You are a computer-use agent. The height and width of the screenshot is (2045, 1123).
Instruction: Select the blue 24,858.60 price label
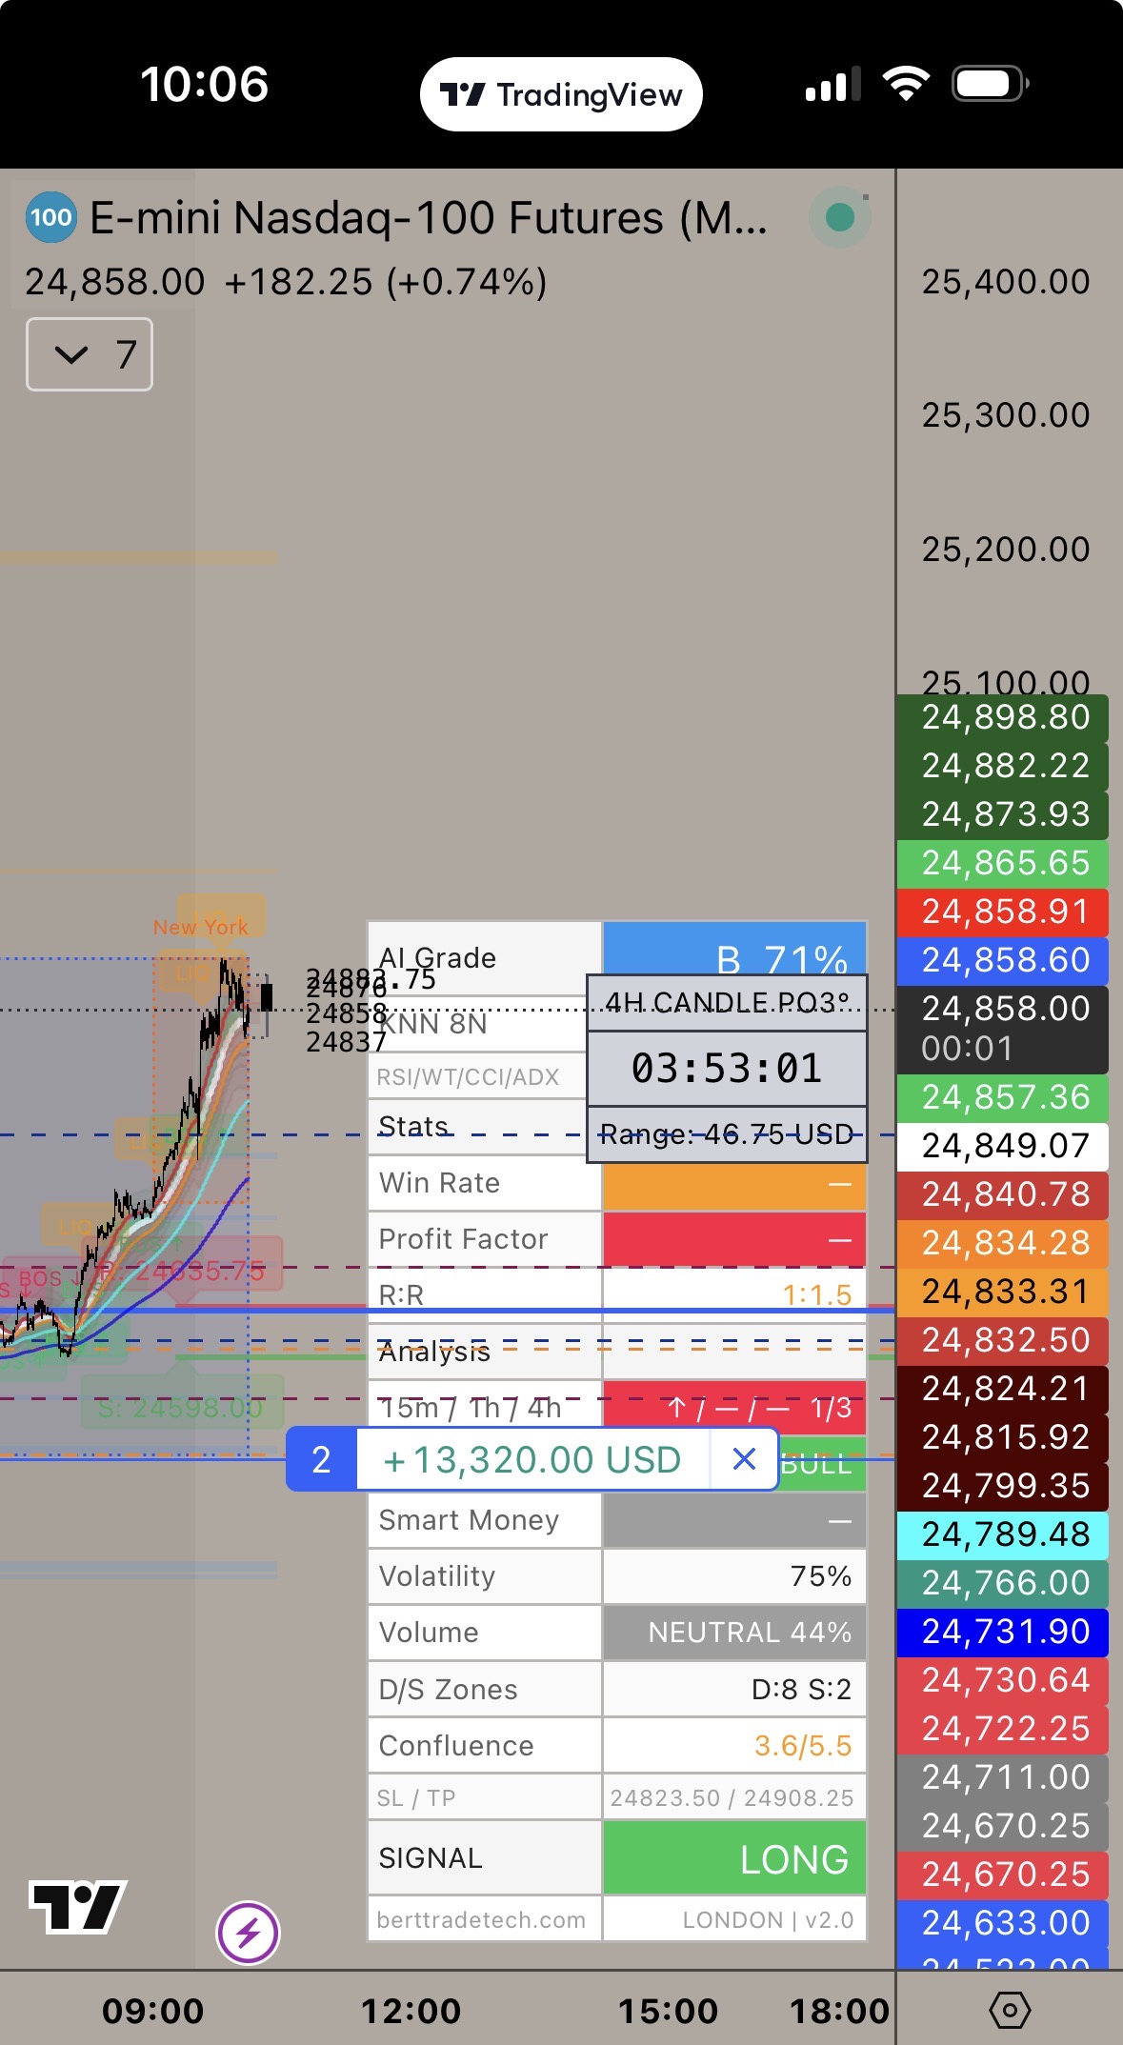pyautogui.click(x=1003, y=960)
